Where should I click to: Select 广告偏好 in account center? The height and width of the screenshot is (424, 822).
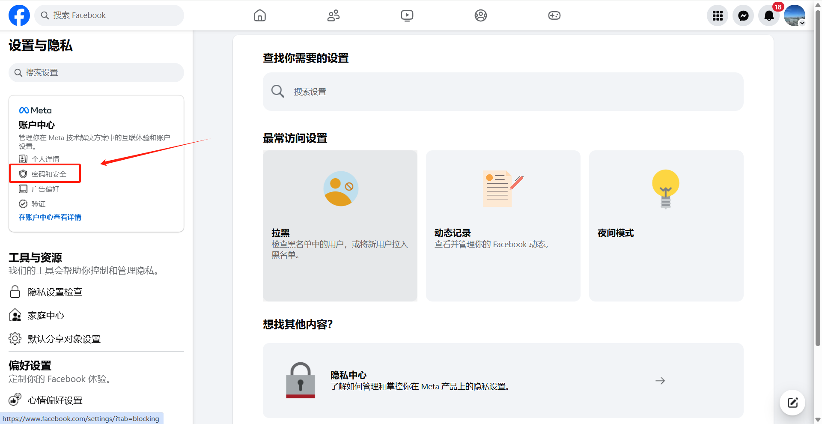click(45, 189)
